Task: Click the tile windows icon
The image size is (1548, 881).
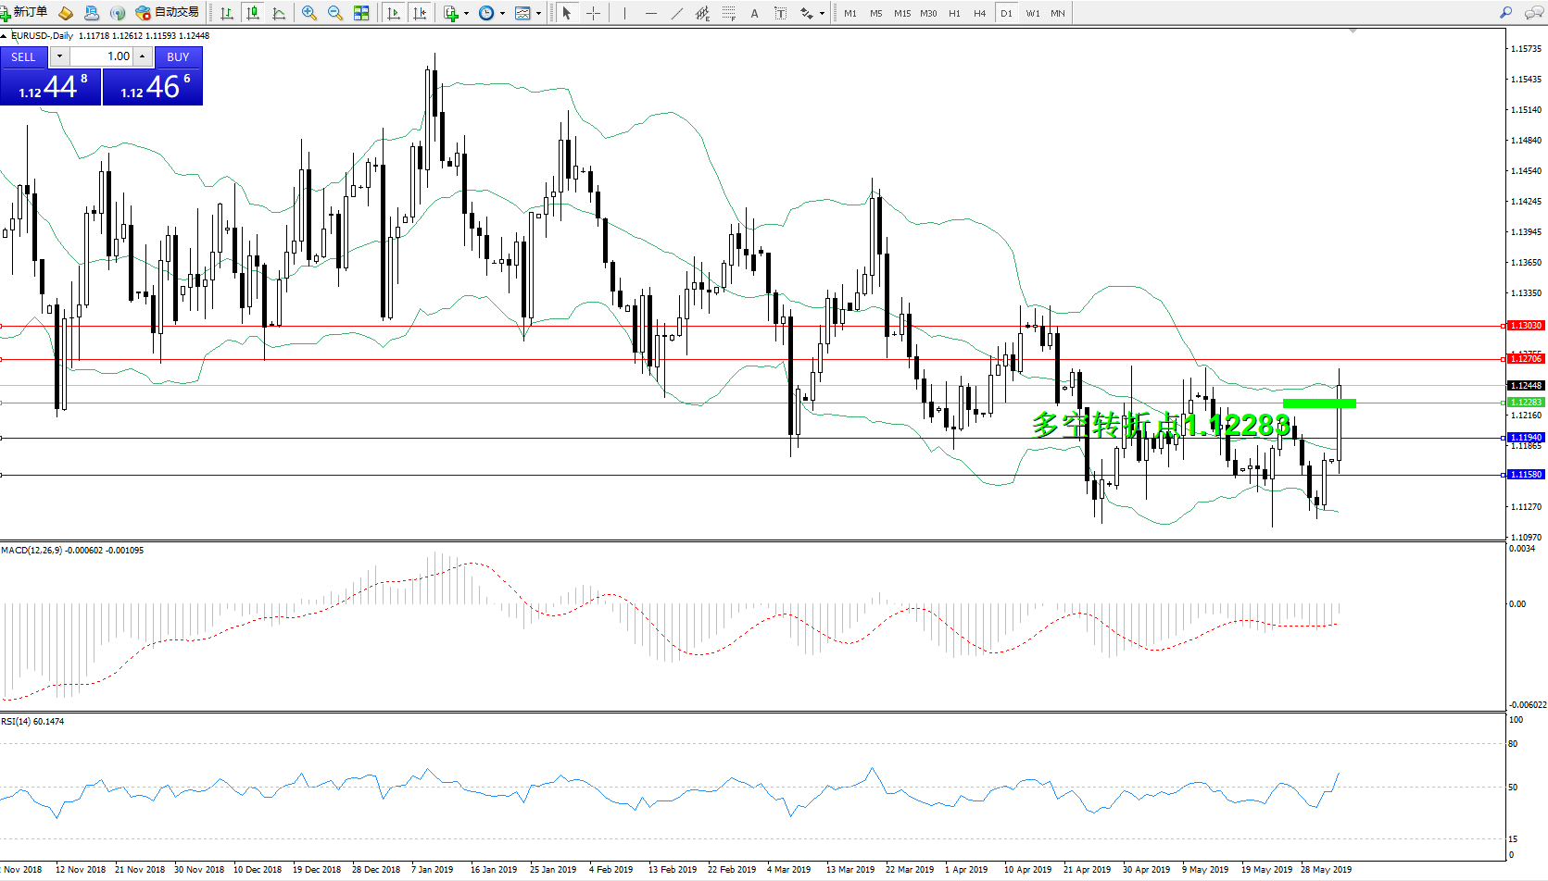Action: [x=361, y=13]
